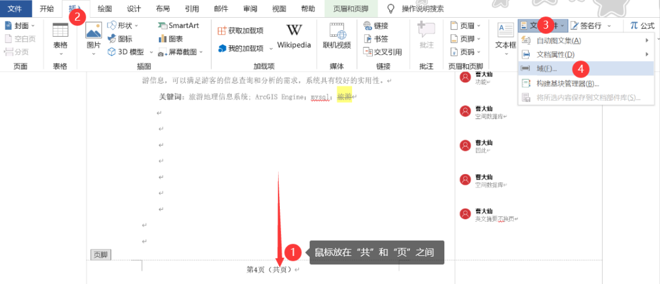
Task: Click 获取加载项 add-ins button
Action: pos(240,31)
